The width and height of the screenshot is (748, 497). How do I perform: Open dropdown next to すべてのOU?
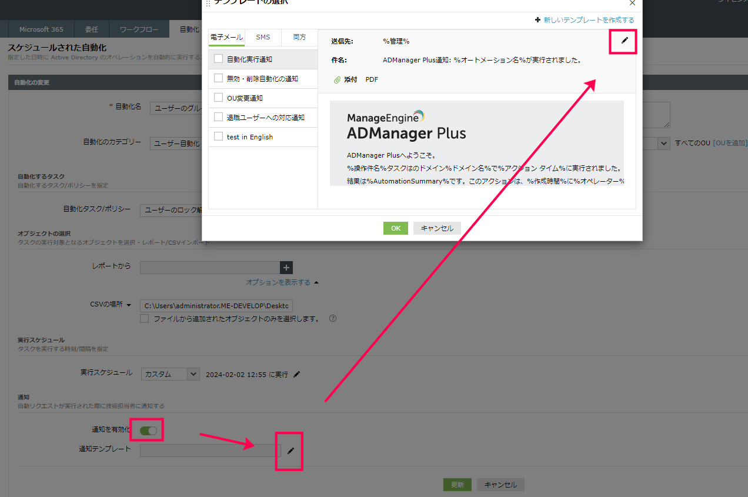tap(664, 143)
